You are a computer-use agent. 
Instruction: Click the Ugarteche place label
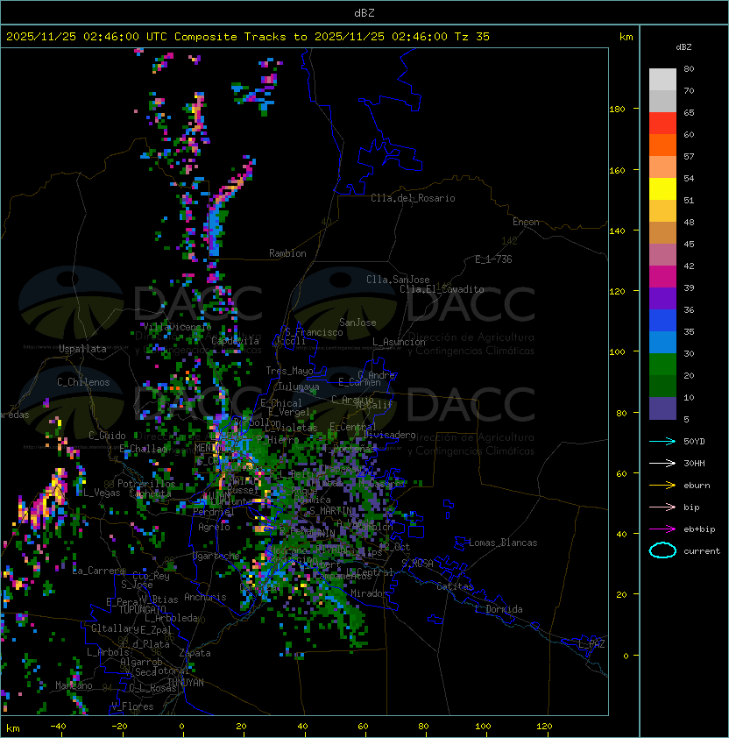(216, 556)
